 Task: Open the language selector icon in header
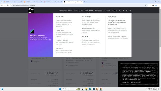(x=130, y=10)
